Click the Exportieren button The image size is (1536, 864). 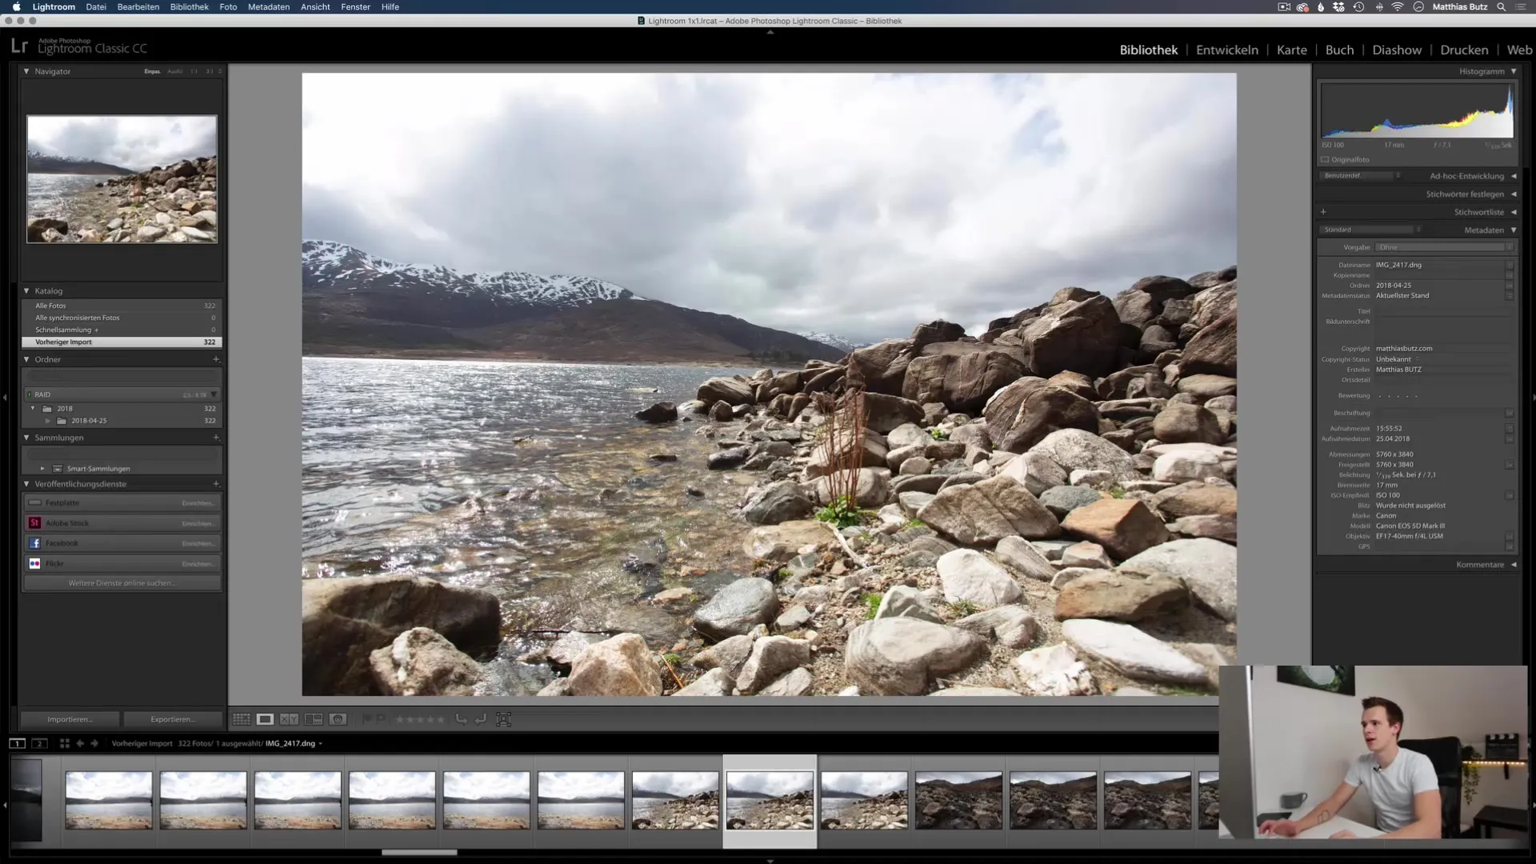click(x=173, y=719)
